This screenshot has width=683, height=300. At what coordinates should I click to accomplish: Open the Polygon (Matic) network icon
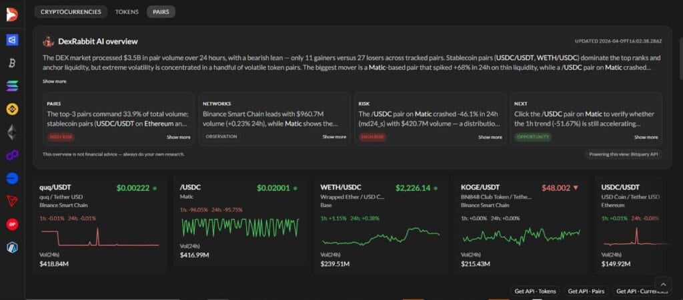coord(12,156)
